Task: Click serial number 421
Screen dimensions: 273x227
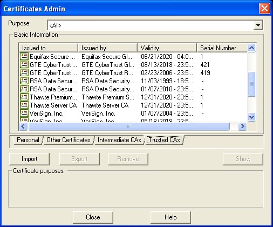Action: coord(205,65)
